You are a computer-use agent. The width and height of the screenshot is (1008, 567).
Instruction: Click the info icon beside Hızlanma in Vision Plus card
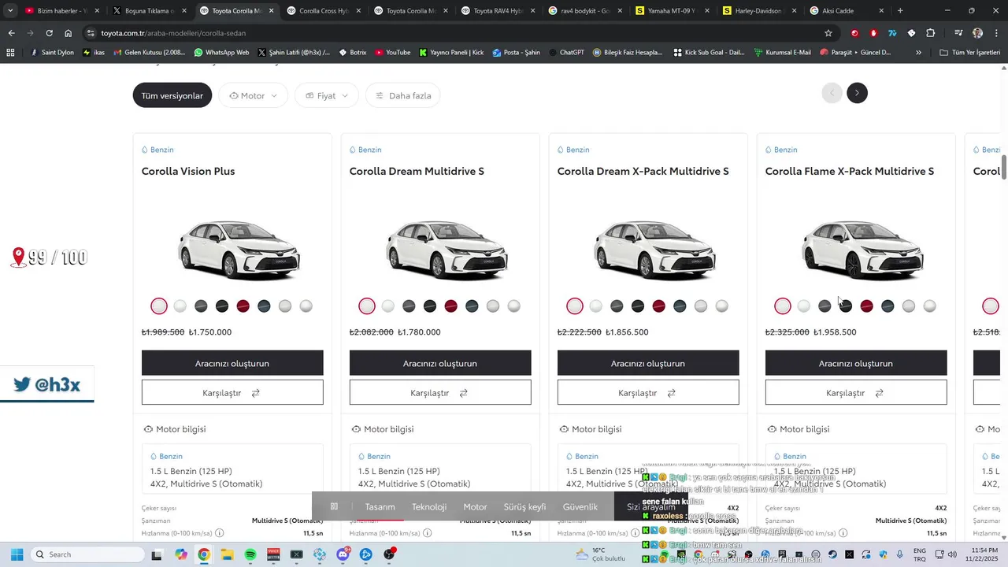tap(219, 533)
